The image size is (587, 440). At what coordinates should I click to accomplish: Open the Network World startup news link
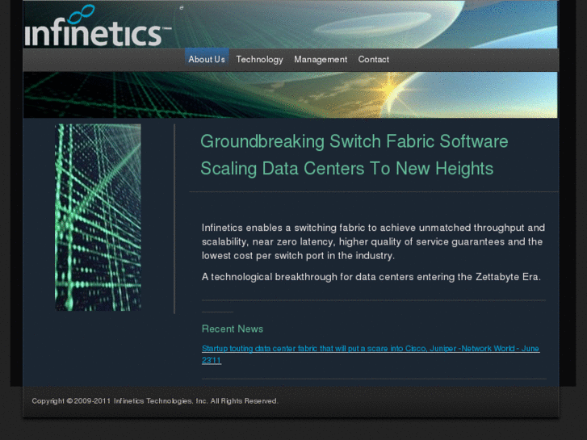tap(371, 354)
